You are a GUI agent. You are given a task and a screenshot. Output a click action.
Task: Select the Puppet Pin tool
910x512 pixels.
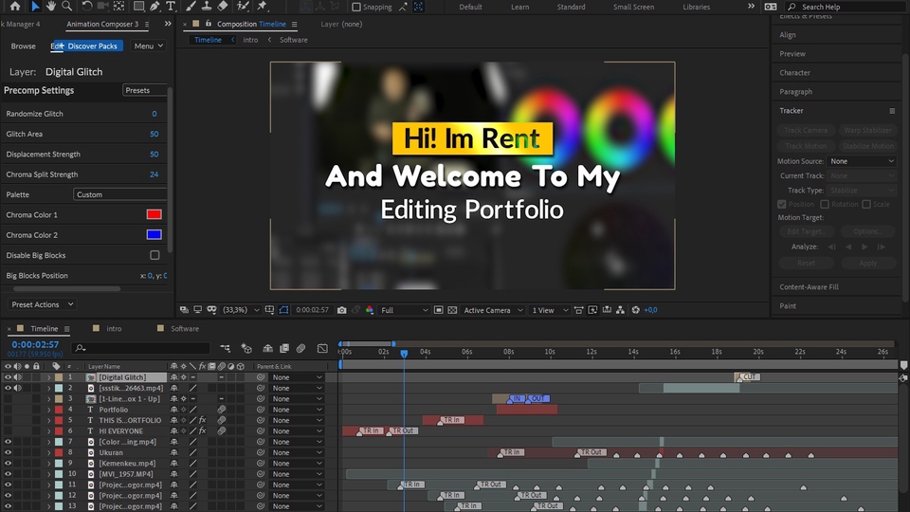point(263,6)
